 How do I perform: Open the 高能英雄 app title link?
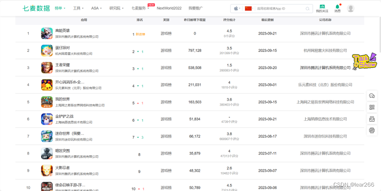[63, 31]
